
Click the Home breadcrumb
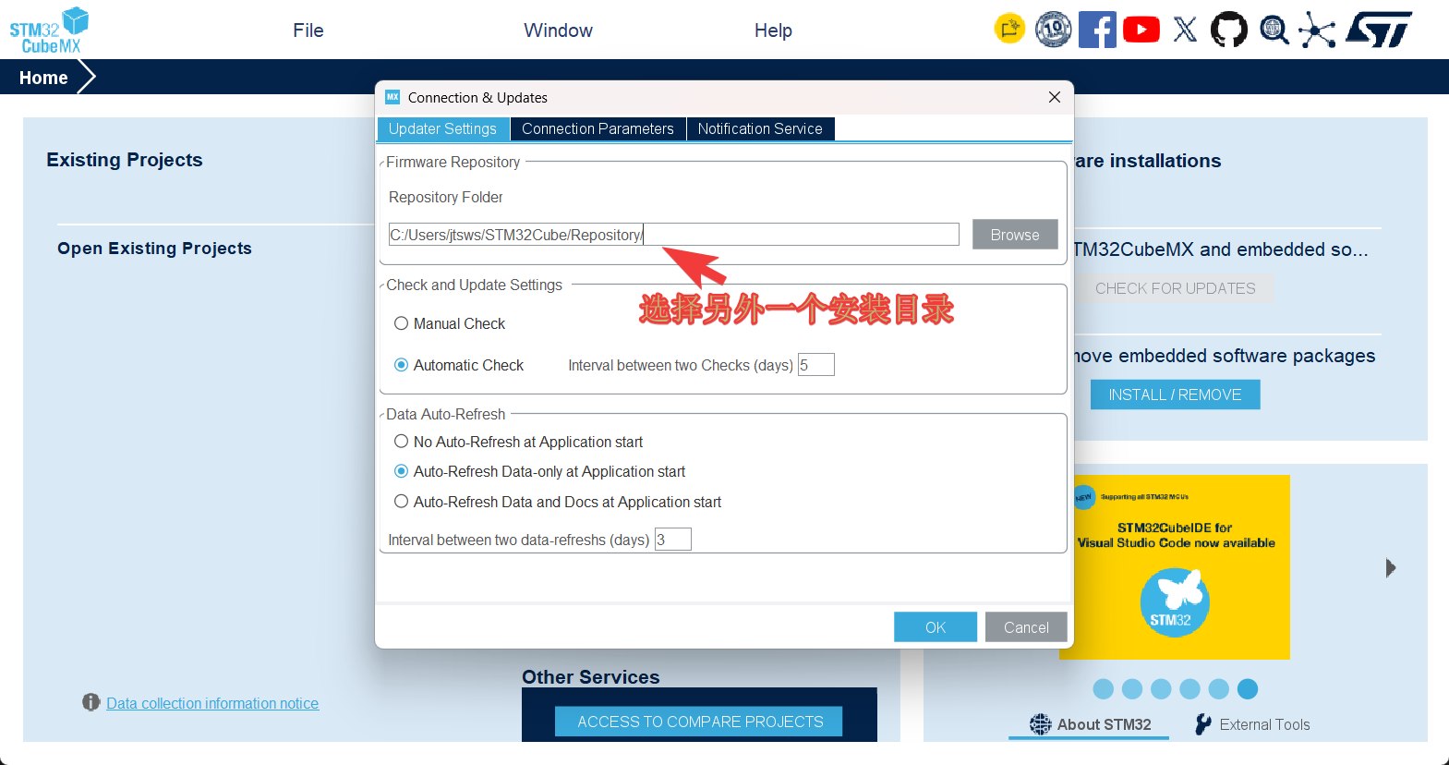tap(43, 78)
